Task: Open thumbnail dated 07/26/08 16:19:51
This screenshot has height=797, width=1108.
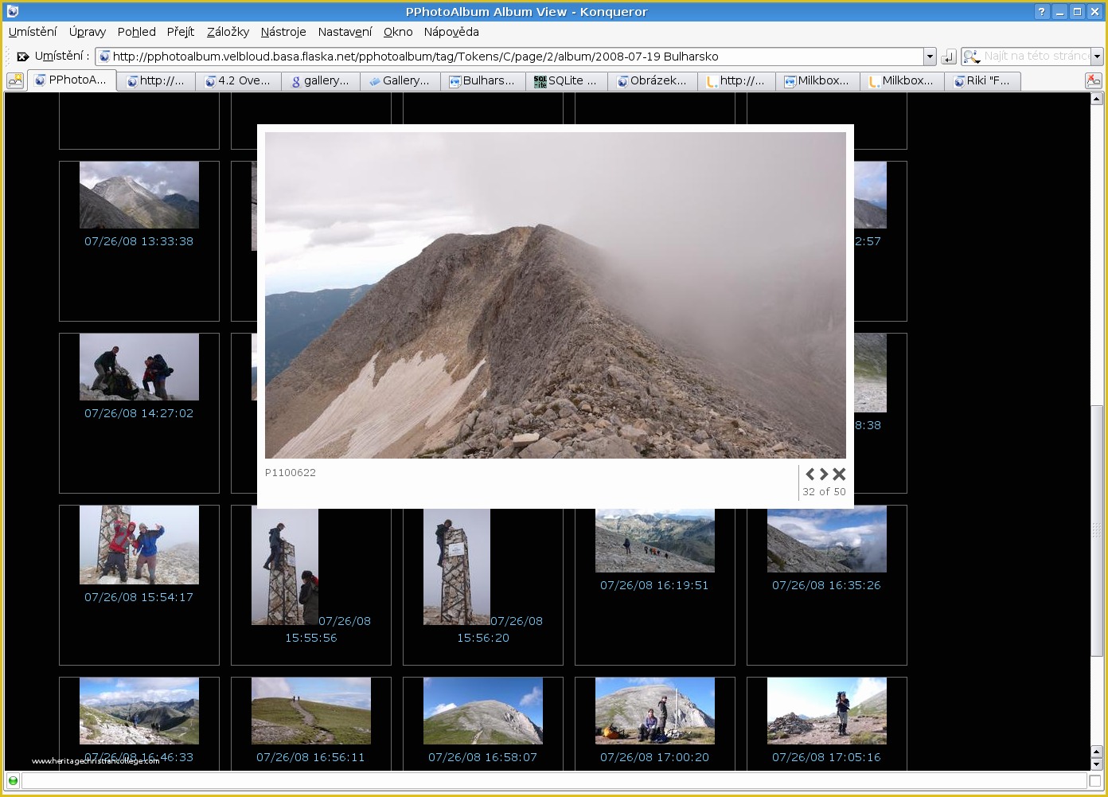Action: tap(655, 541)
